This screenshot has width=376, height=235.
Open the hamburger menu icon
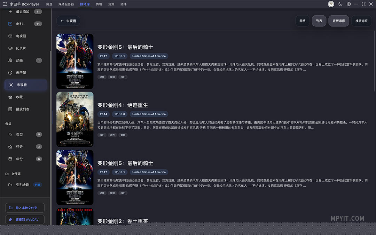pyautogui.click(x=5, y=4)
